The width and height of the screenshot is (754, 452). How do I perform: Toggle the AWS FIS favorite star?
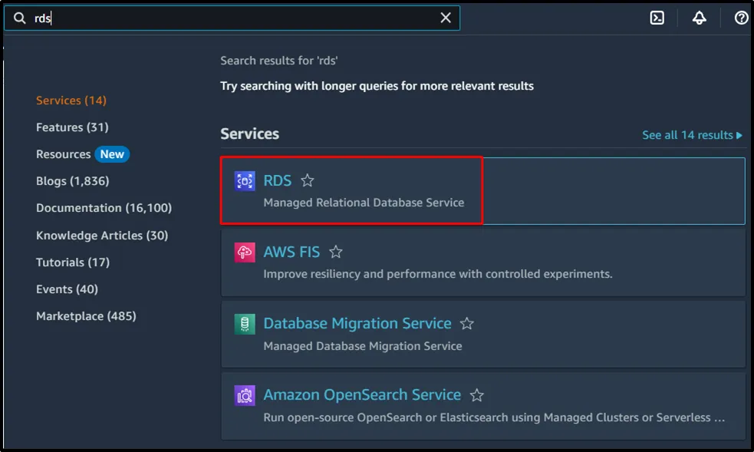coord(335,252)
